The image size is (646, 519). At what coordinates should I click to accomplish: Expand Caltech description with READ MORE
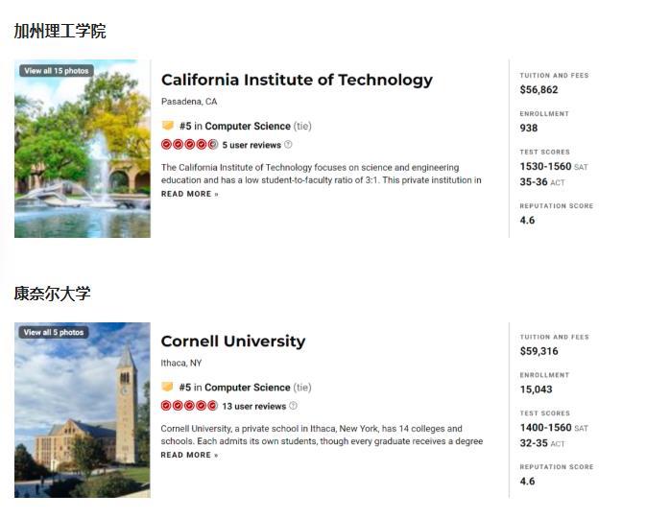[190, 194]
